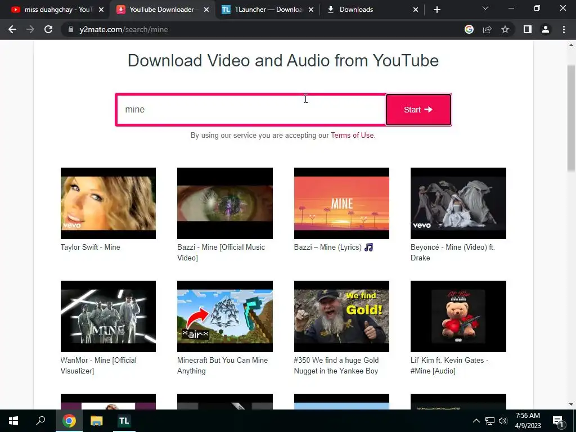Click the Start button
Screen dimensions: 576x432
click(x=418, y=110)
